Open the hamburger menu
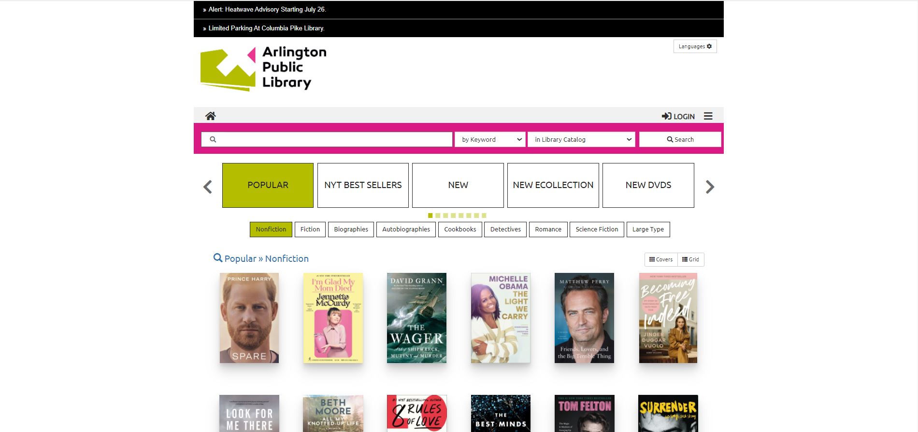This screenshot has width=918, height=432. (x=708, y=116)
